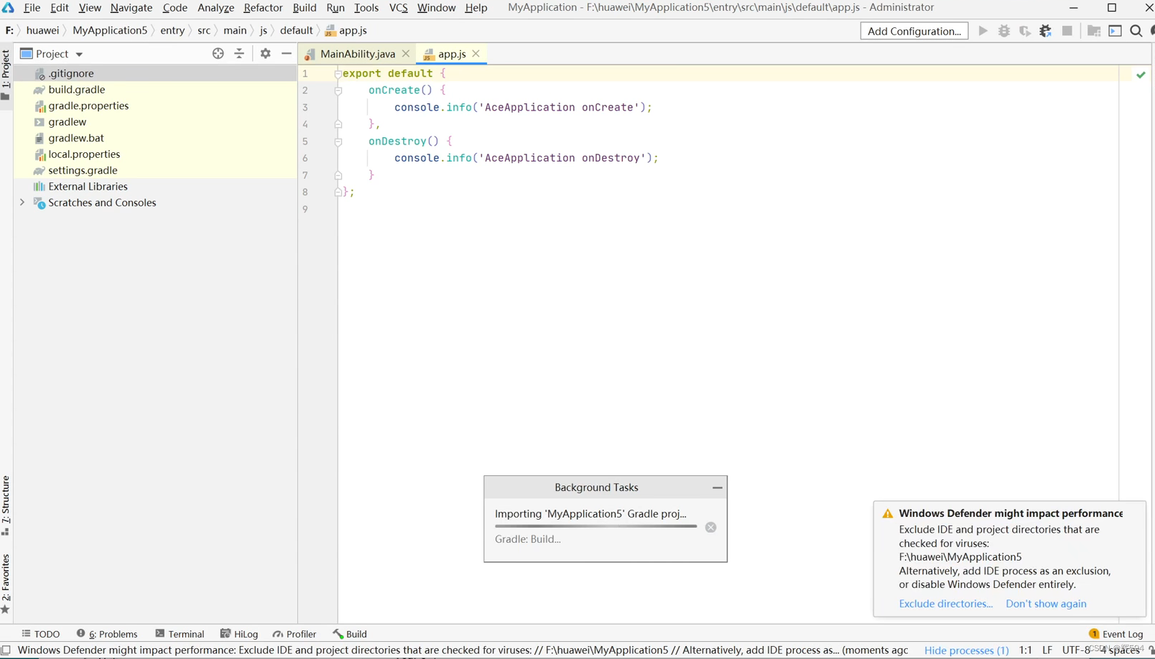Click the green inspection checkmark icon
1155x659 pixels.
pyautogui.click(x=1141, y=75)
